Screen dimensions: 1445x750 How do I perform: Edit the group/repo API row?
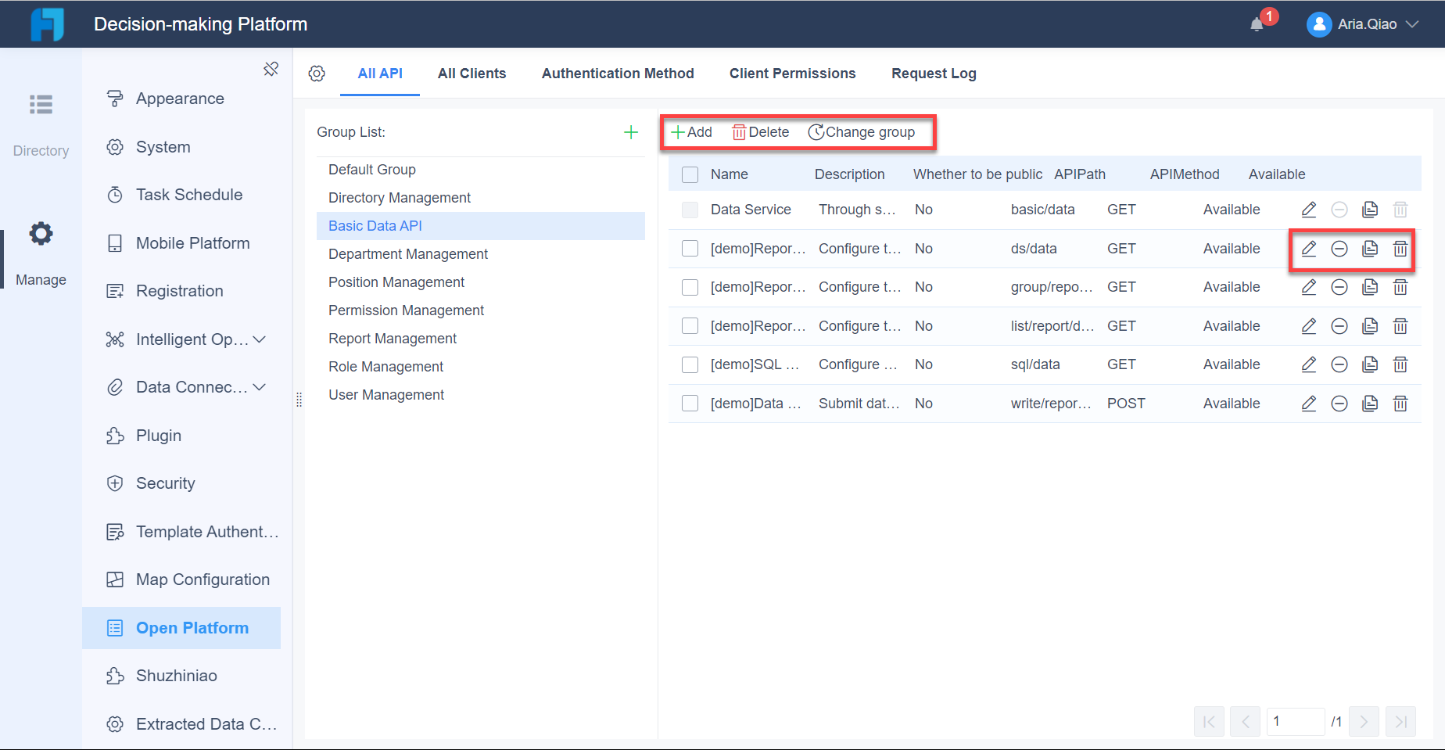coord(1309,287)
